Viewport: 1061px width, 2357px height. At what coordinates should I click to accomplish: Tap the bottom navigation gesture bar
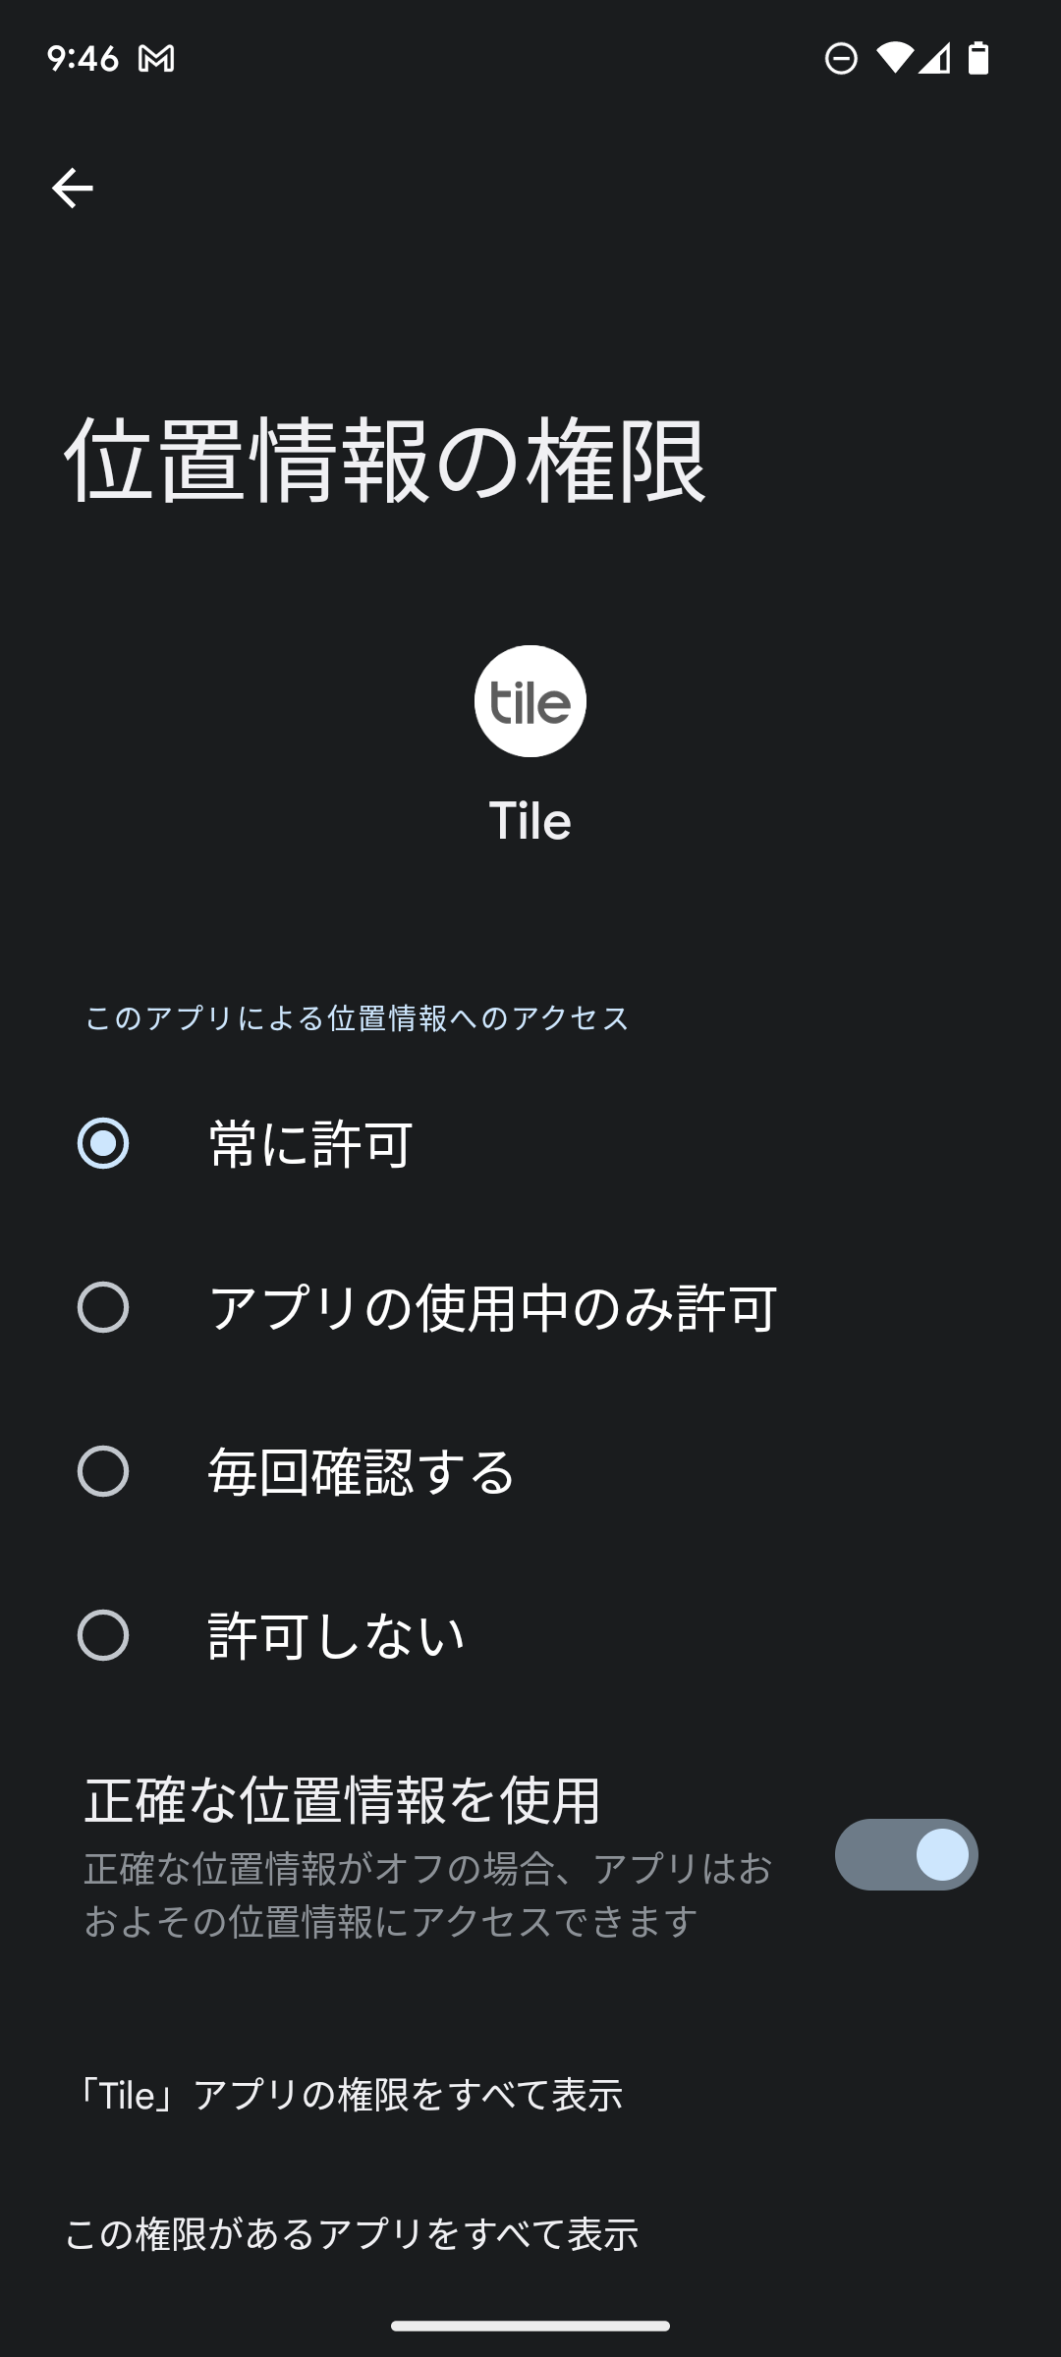click(530, 2326)
